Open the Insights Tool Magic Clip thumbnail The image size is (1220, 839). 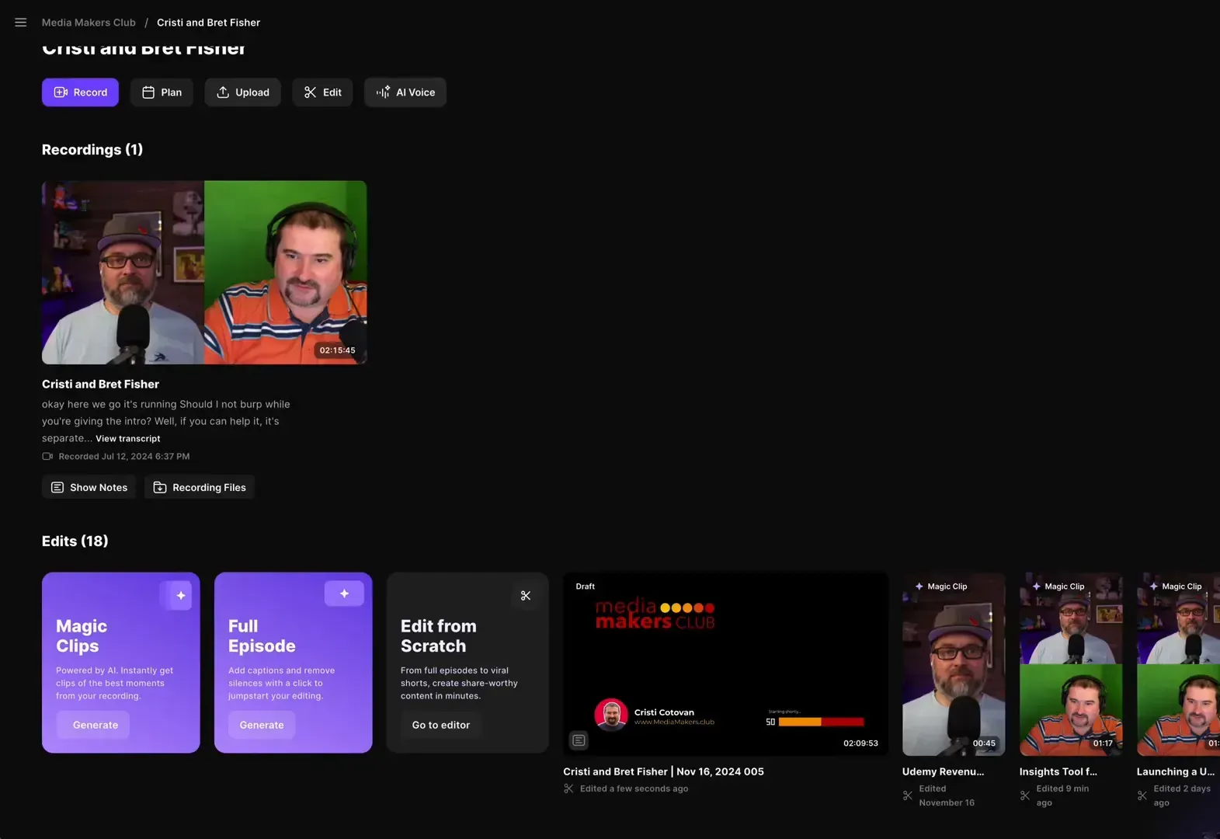[1071, 664]
